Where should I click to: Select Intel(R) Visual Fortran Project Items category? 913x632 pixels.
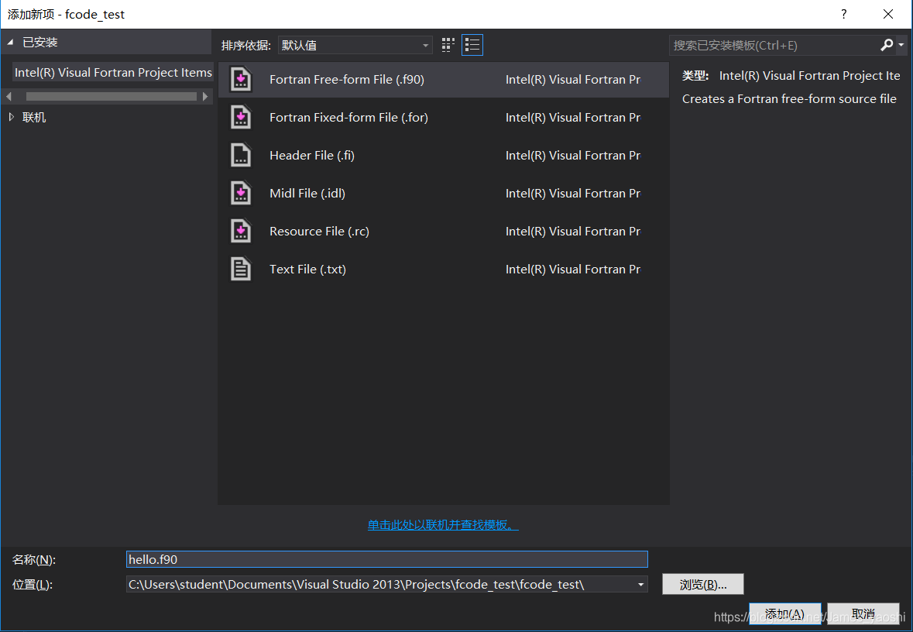113,72
